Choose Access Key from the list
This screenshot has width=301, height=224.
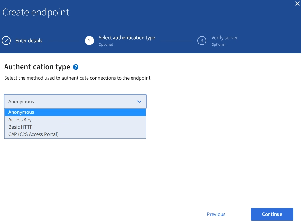point(20,120)
